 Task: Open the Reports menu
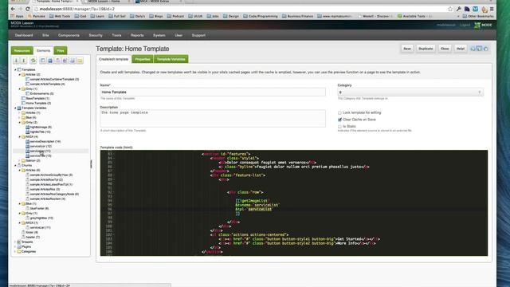pos(137,35)
